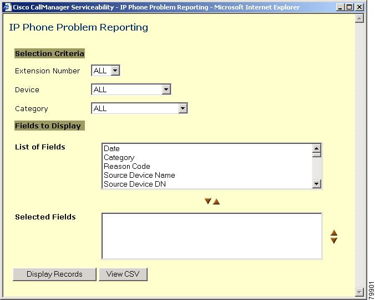
Task: Move selected field up with right-side up arrow
Action: click(334, 233)
